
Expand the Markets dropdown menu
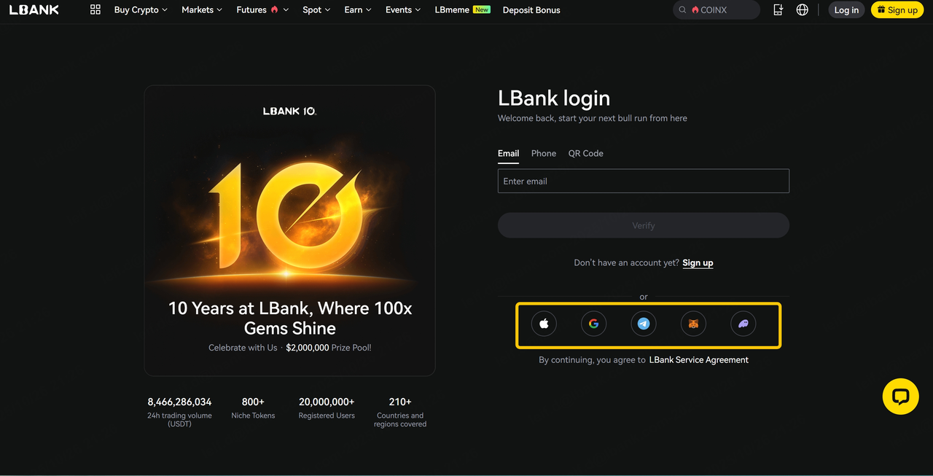tap(202, 10)
